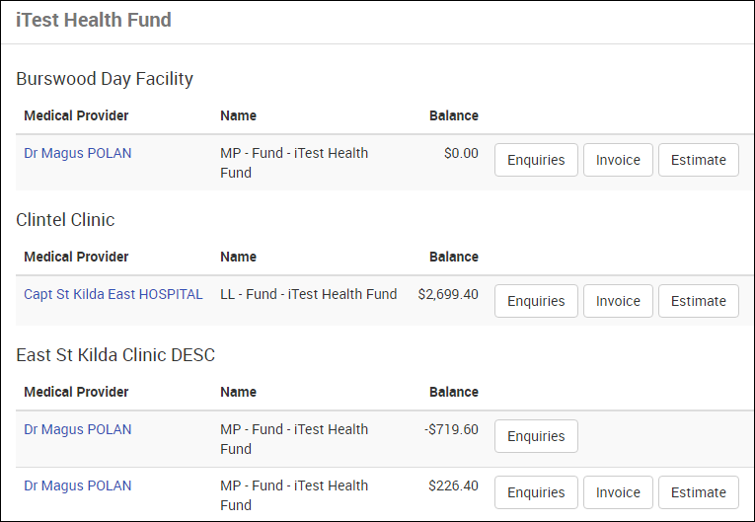Click the $2,699.40 balance amount

[448, 294]
